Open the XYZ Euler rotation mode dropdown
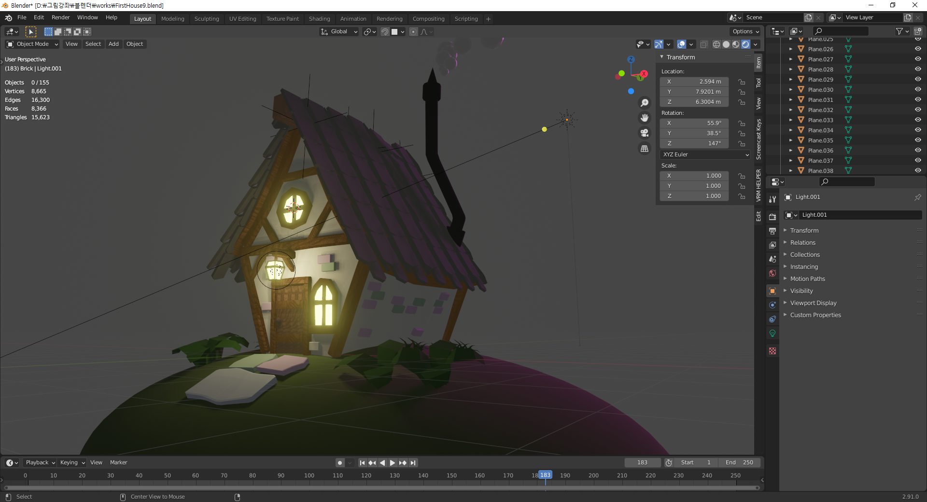The image size is (927, 502). pos(705,154)
